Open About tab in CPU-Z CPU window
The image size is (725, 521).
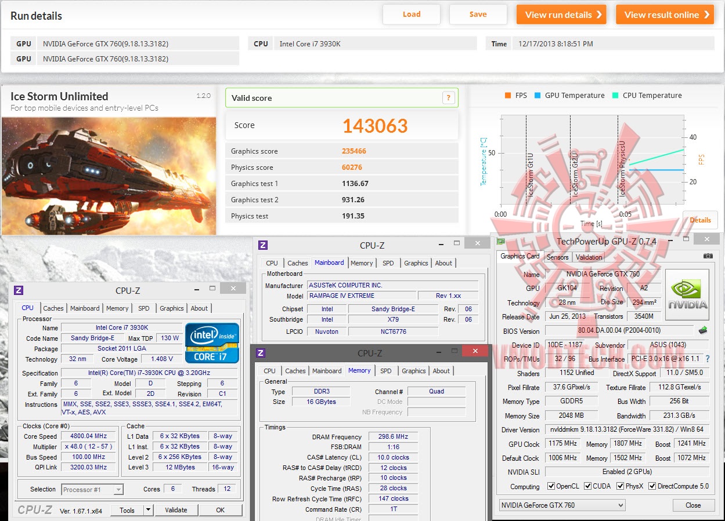pyautogui.click(x=199, y=308)
